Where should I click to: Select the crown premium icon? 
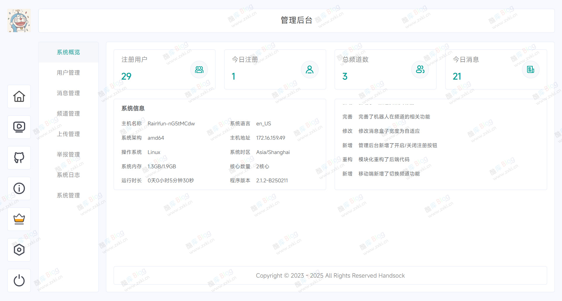pyautogui.click(x=19, y=219)
